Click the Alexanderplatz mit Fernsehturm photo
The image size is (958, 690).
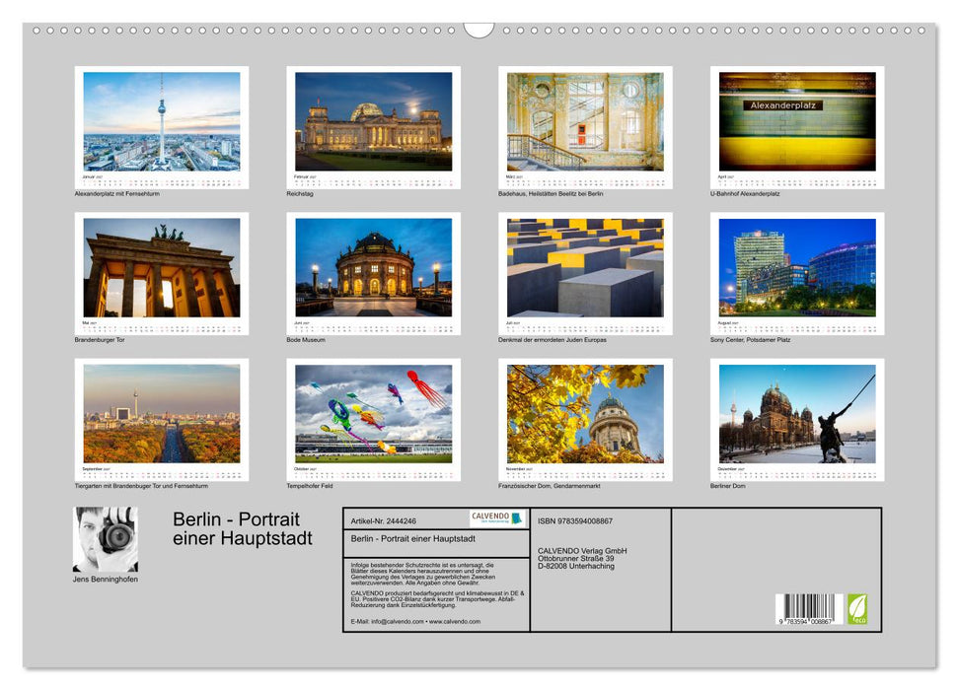162,121
